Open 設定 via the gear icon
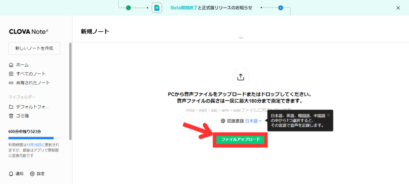Screen dimensions: 409x184 tap(32, 174)
